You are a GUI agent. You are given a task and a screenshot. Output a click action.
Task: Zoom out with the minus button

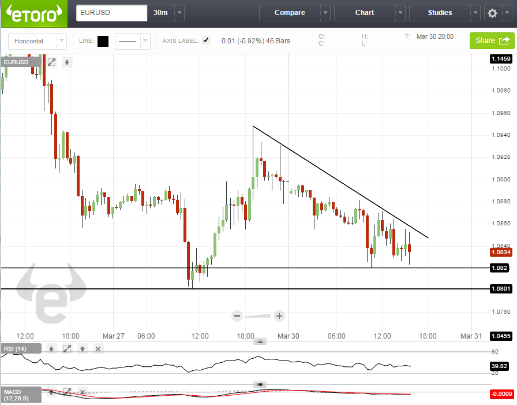237,316
